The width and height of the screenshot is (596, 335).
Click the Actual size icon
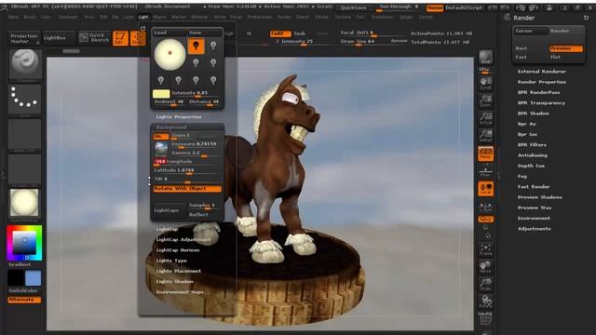(x=485, y=118)
